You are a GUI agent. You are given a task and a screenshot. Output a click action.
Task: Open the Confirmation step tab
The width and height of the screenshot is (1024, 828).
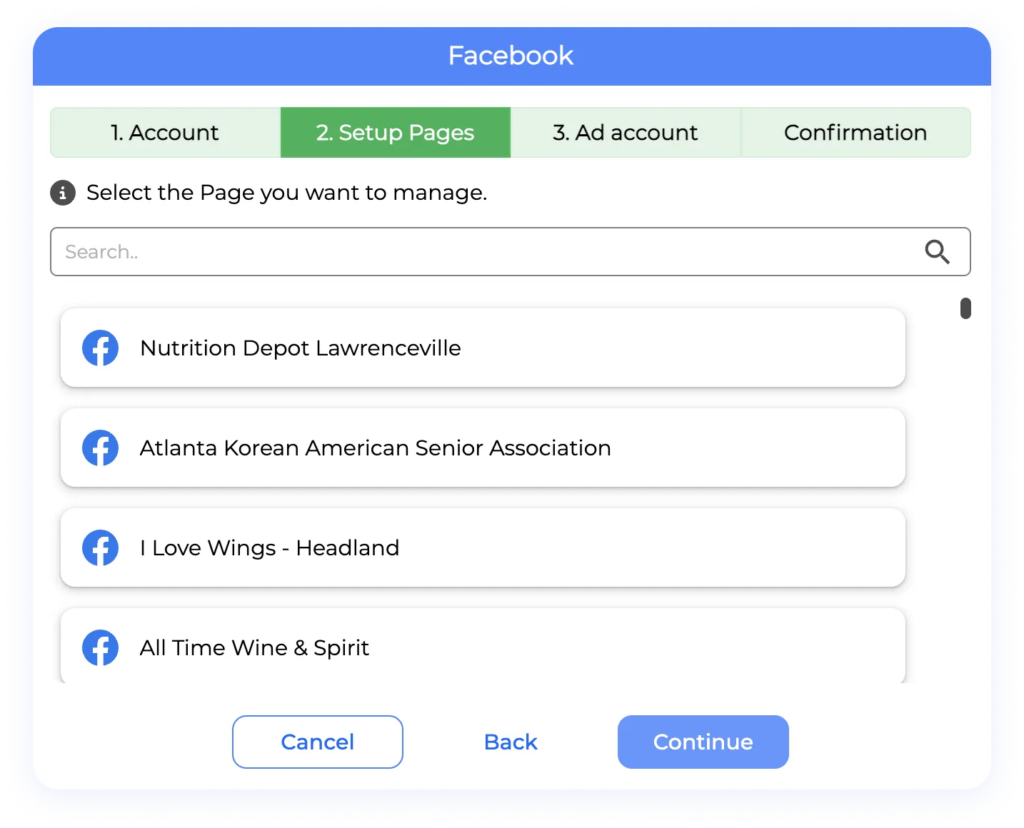855,133
